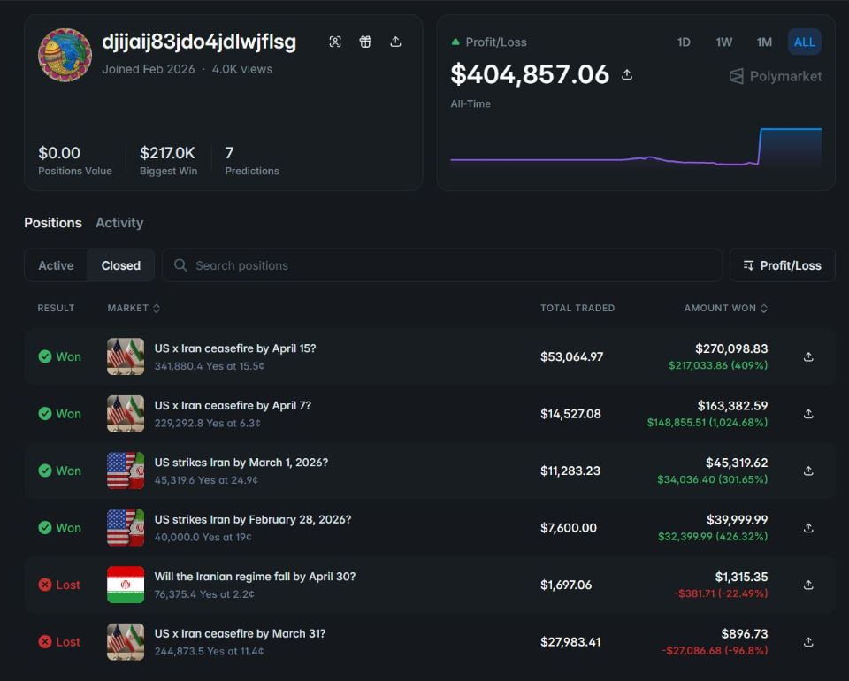Click the scan/QR icon beside the username
Viewport: 849px width, 681px height.
(335, 42)
